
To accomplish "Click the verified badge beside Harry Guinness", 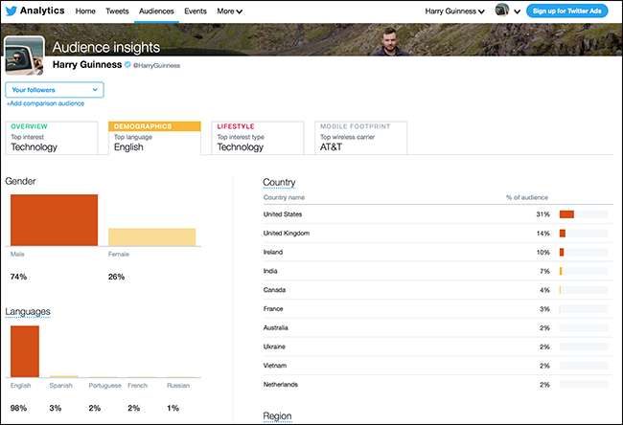I will (x=127, y=65).
